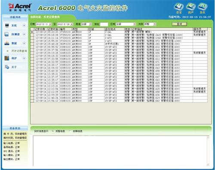This screenshot has width=215, height=170.
Task: Open the 区域 area dropdown
Action: (134, 24)
